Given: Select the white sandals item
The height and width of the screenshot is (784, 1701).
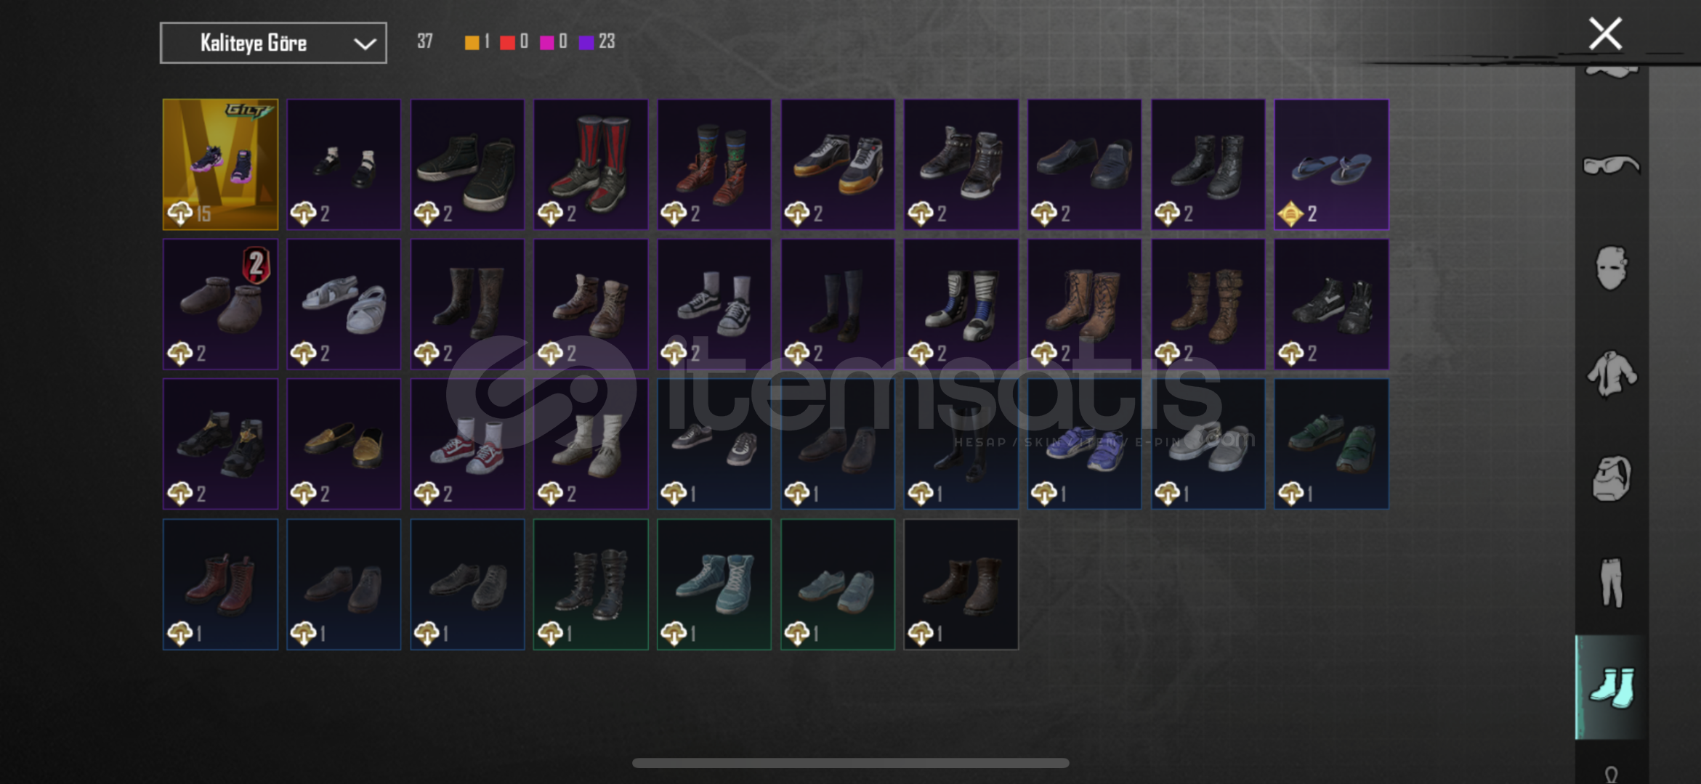Looking at the screenshot, I should pos(344,304).
